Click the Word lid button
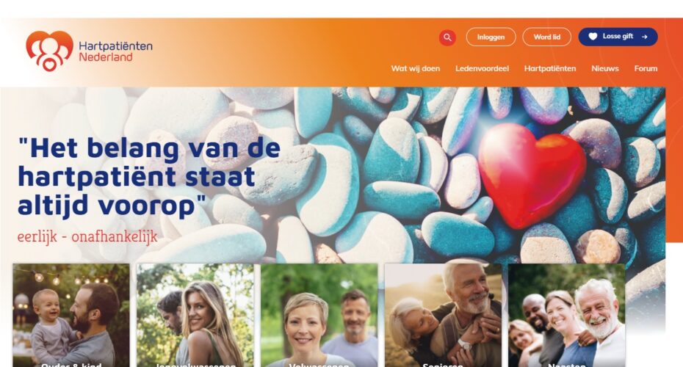 [546, 37]
